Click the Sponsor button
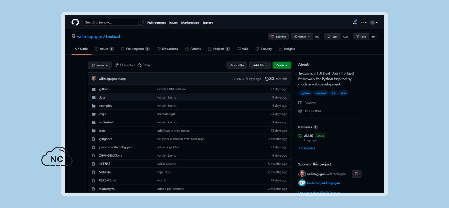This screenshot has height=208, width=449. tap(278, 37)
